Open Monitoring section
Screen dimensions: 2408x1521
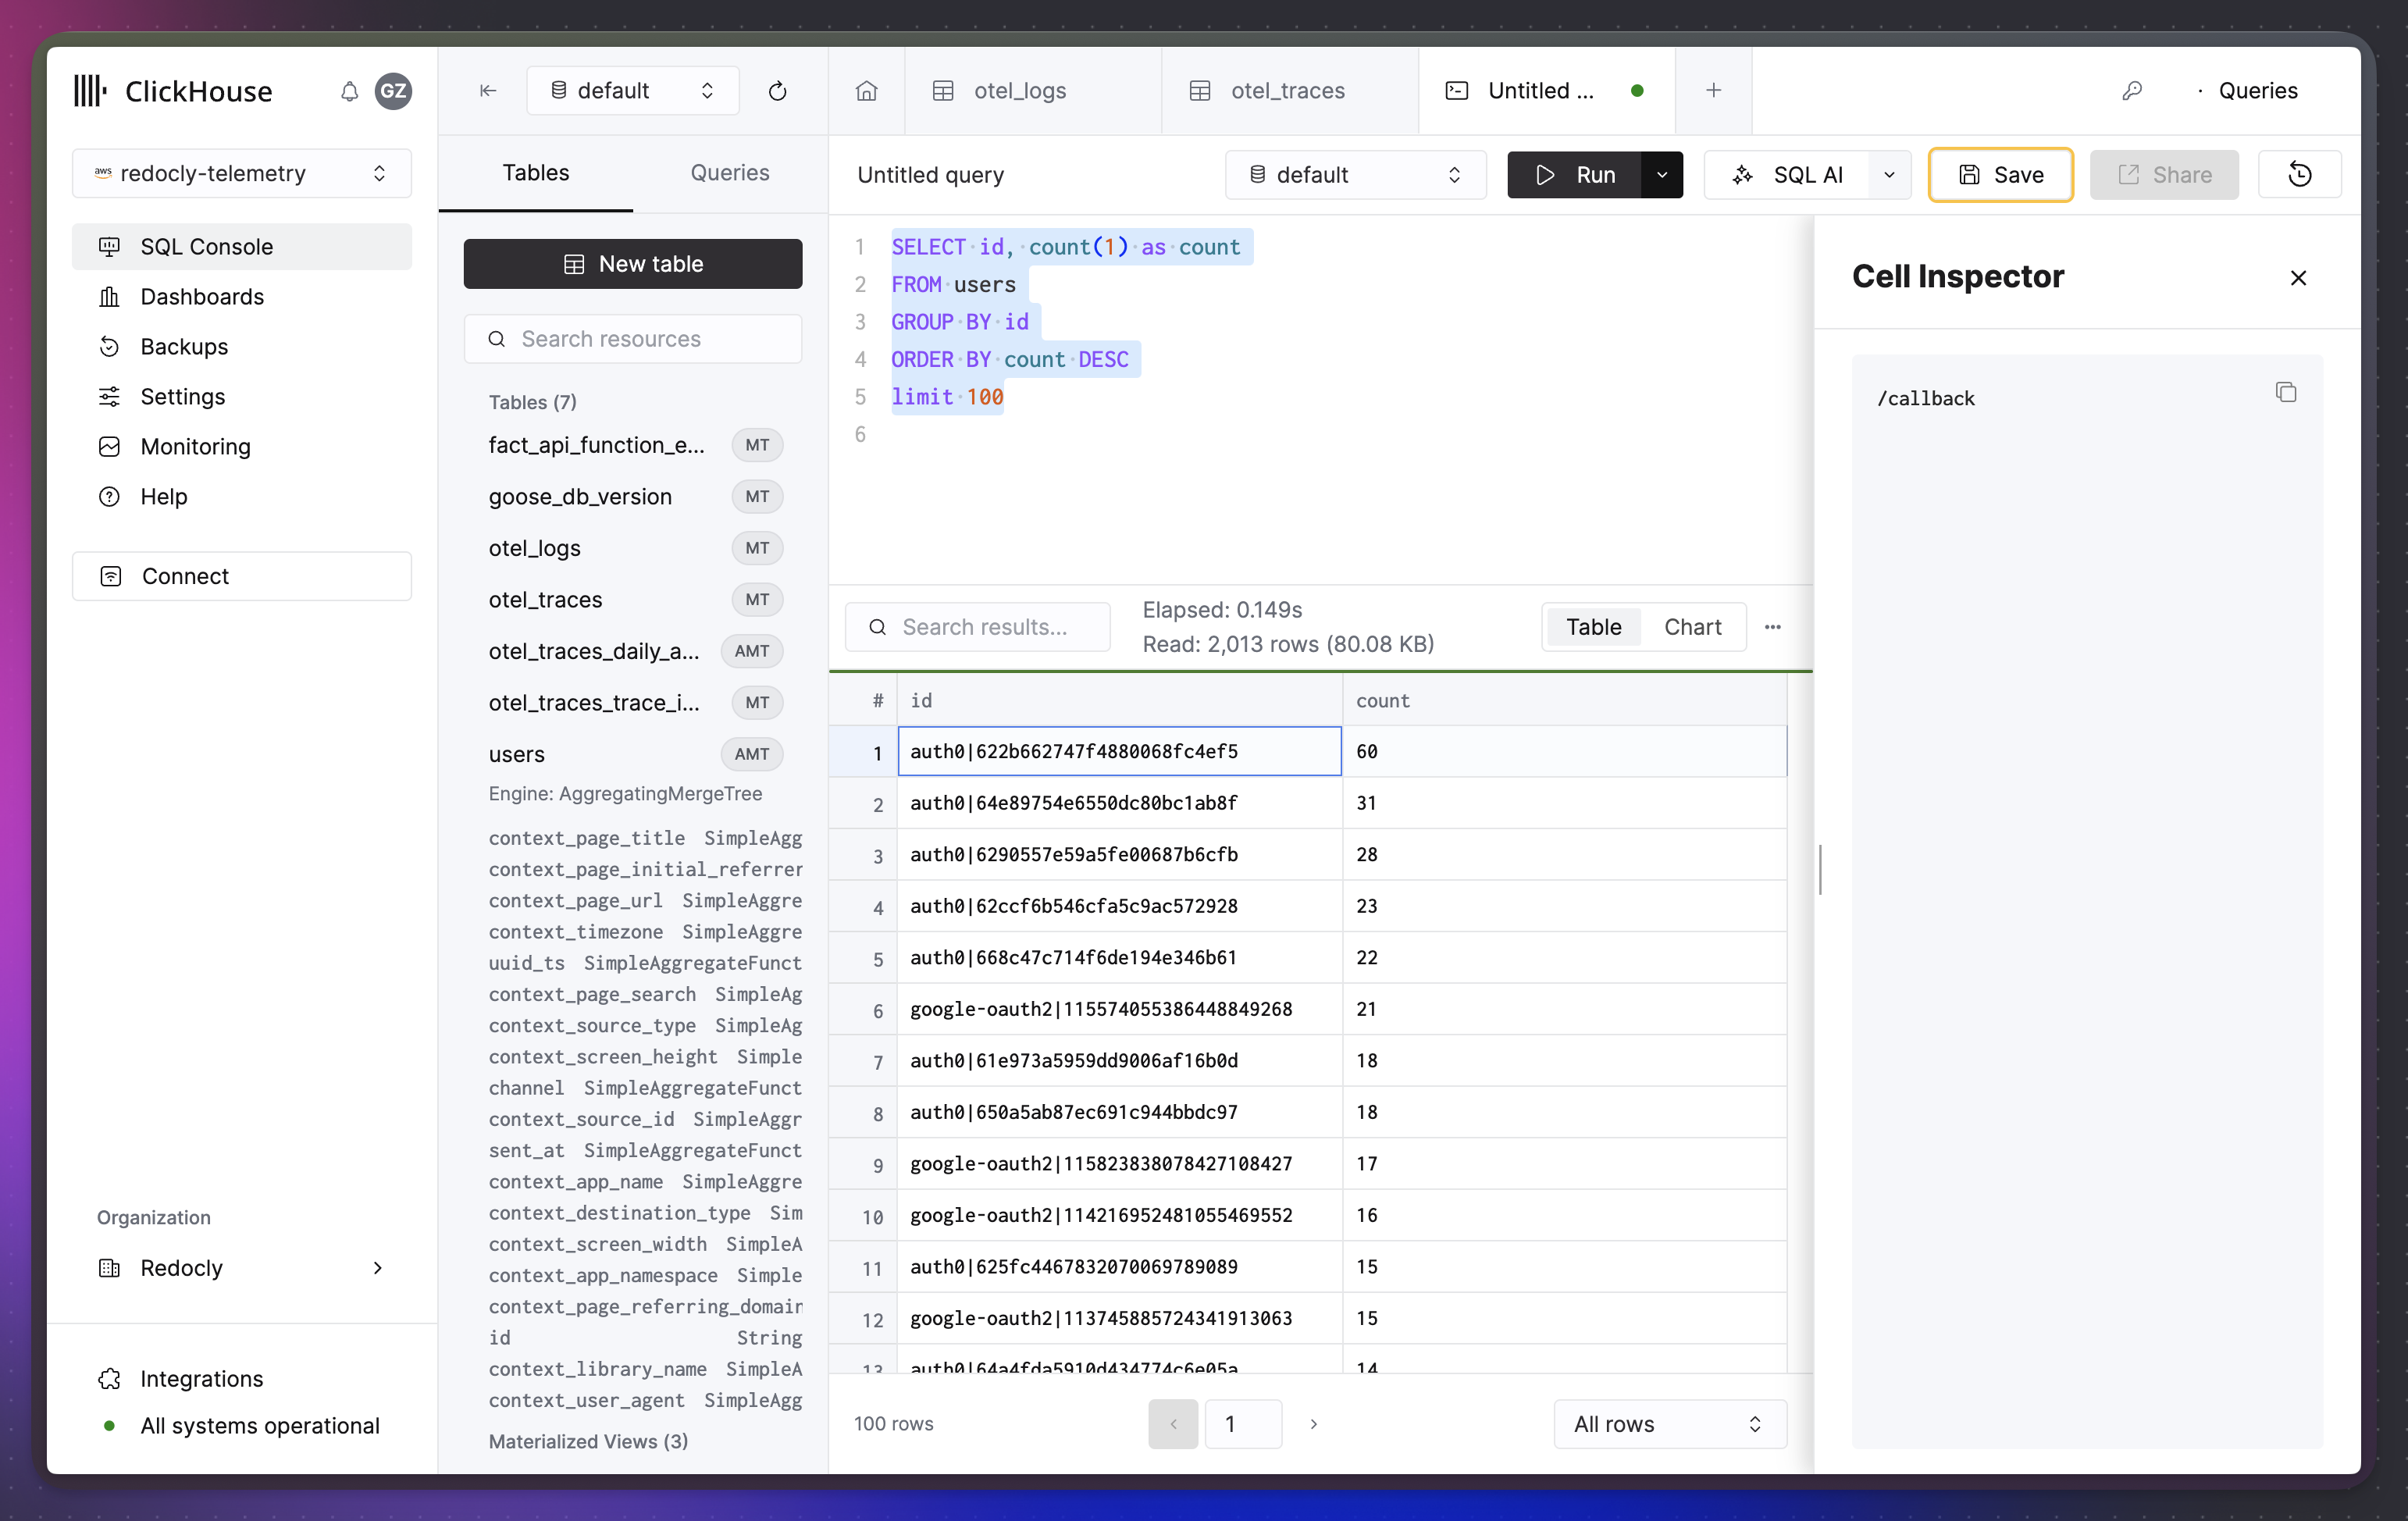coord(242,447)
